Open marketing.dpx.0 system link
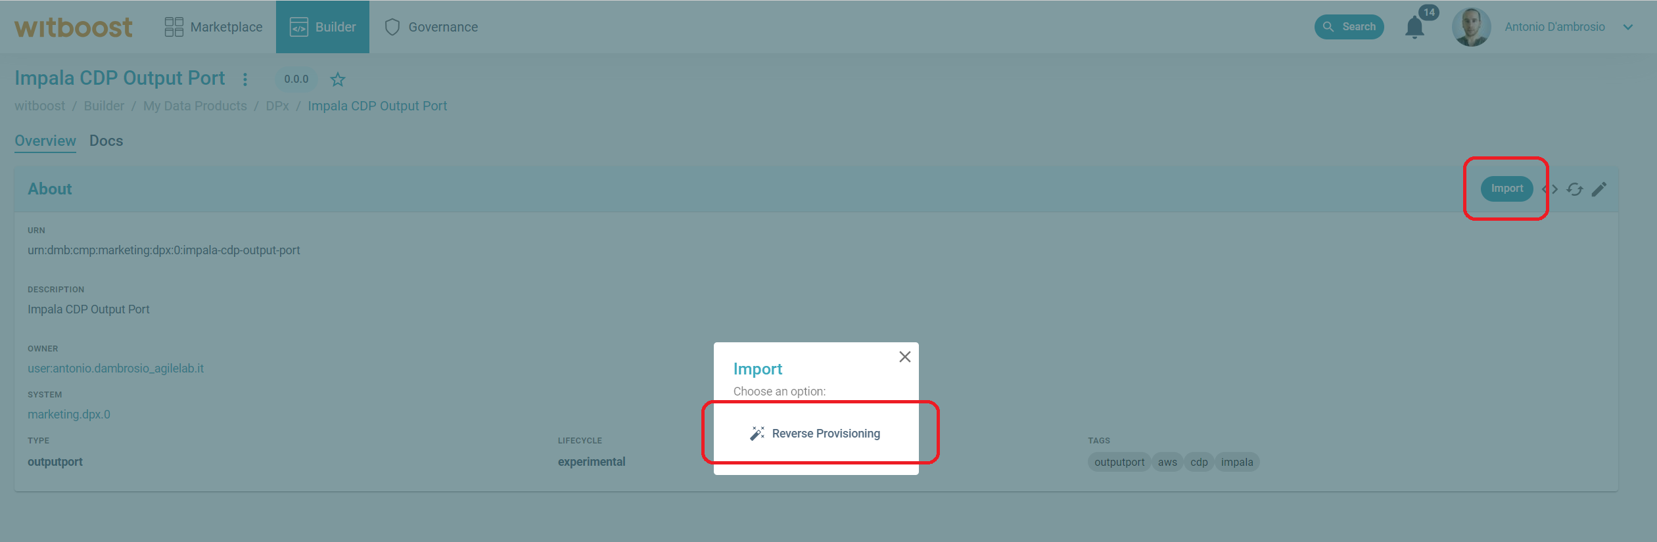Screen dimensions: 1657x542 point(69,415)
